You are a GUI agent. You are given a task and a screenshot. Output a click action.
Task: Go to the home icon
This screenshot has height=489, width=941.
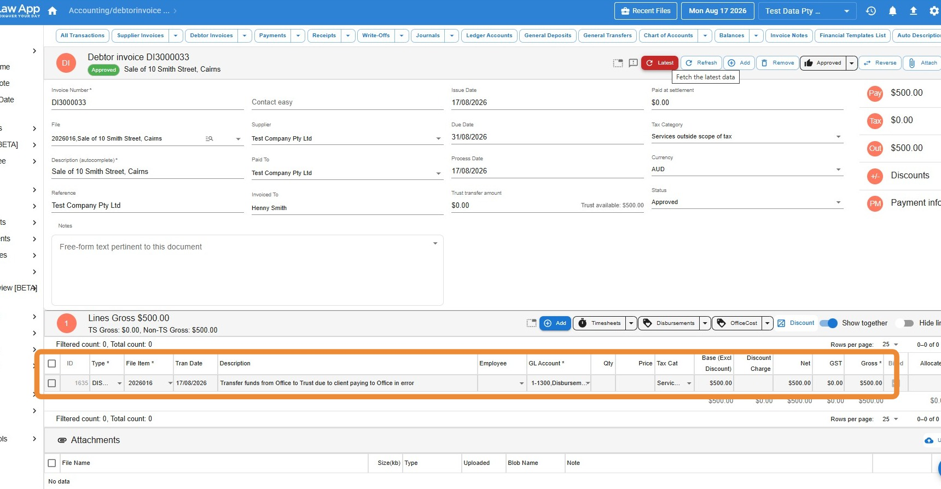tap(53, 11)
